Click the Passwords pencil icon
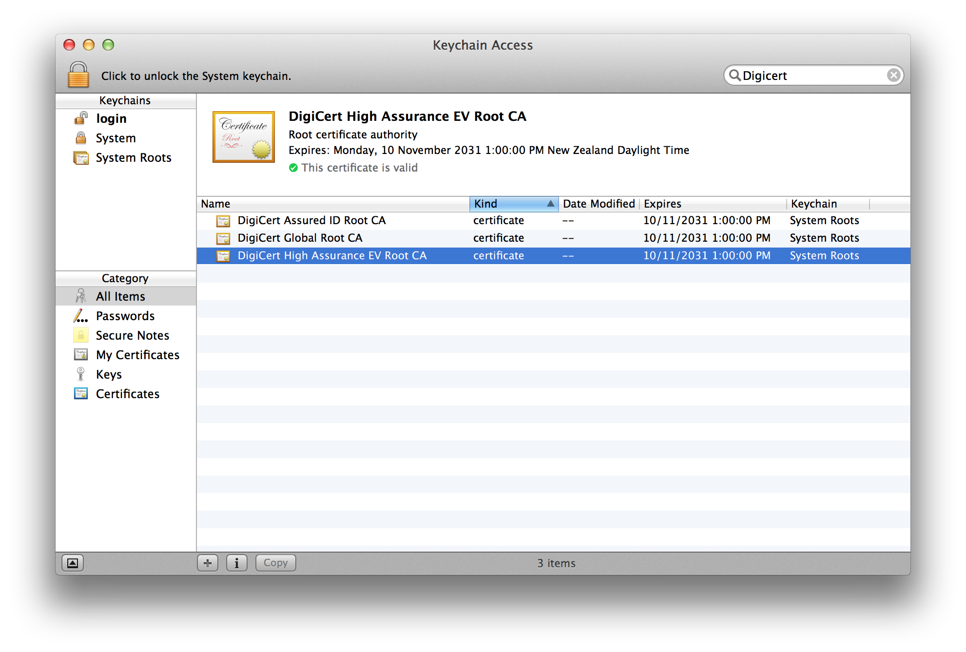Viewport: 966px width, 652px height. point(80,316)
